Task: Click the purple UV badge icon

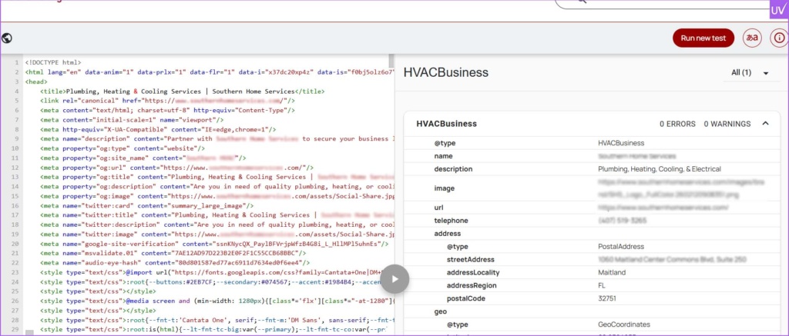Action: 778,9
